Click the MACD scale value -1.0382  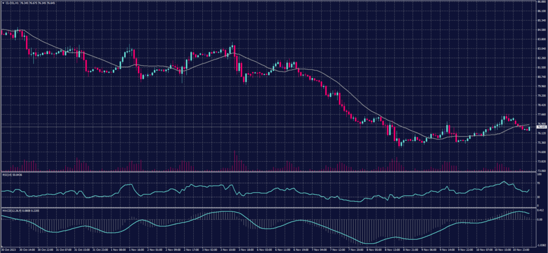[541, 244]
